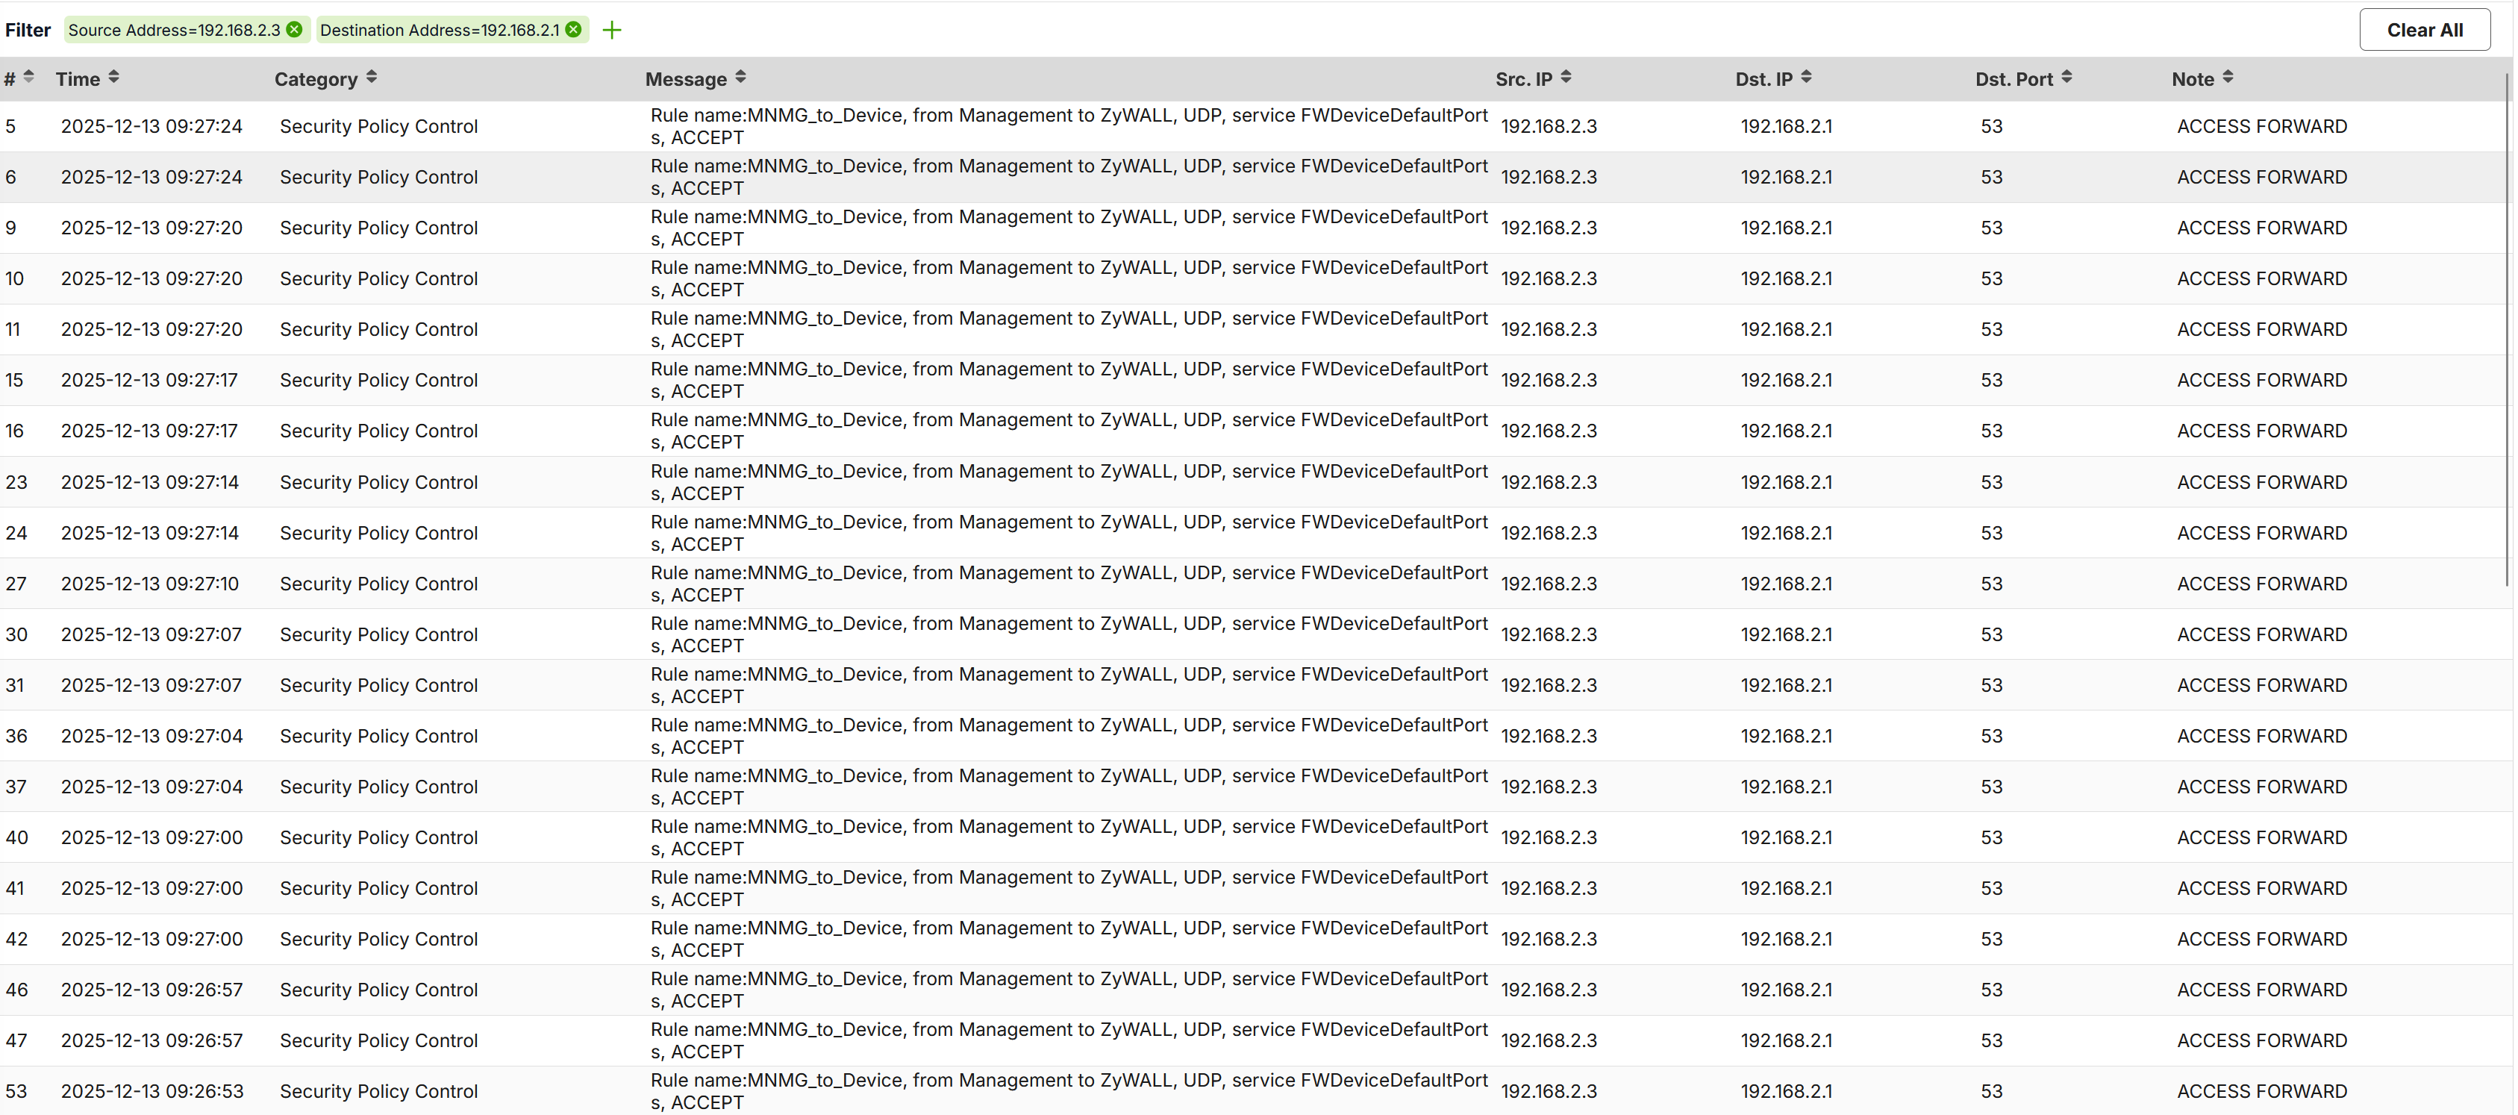Click the Destination Address filter label
2518x1115 pixels.
click(439, 31)
